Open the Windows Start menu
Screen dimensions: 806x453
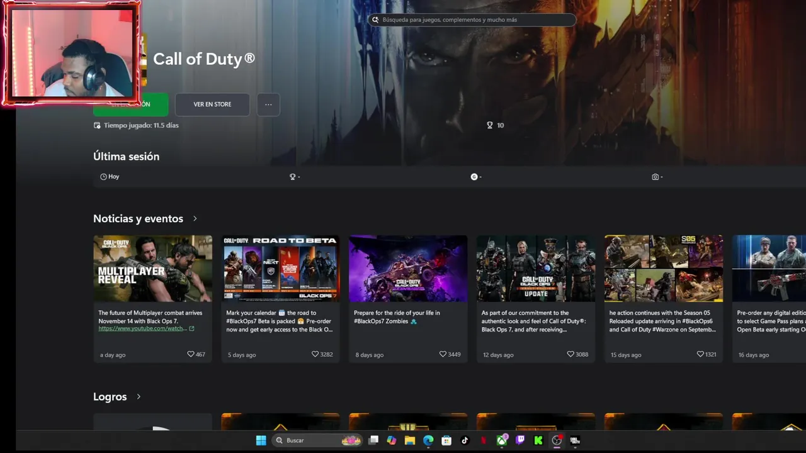point(261,440)
